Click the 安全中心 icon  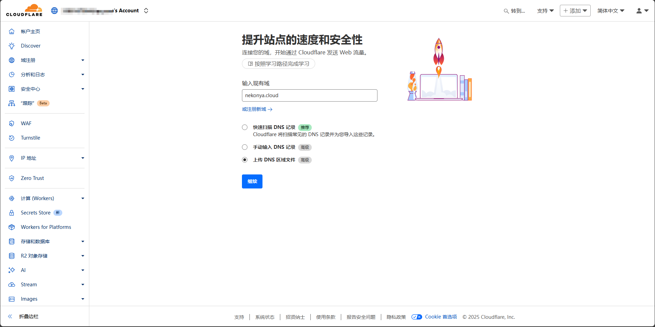[x=12, y=89]
